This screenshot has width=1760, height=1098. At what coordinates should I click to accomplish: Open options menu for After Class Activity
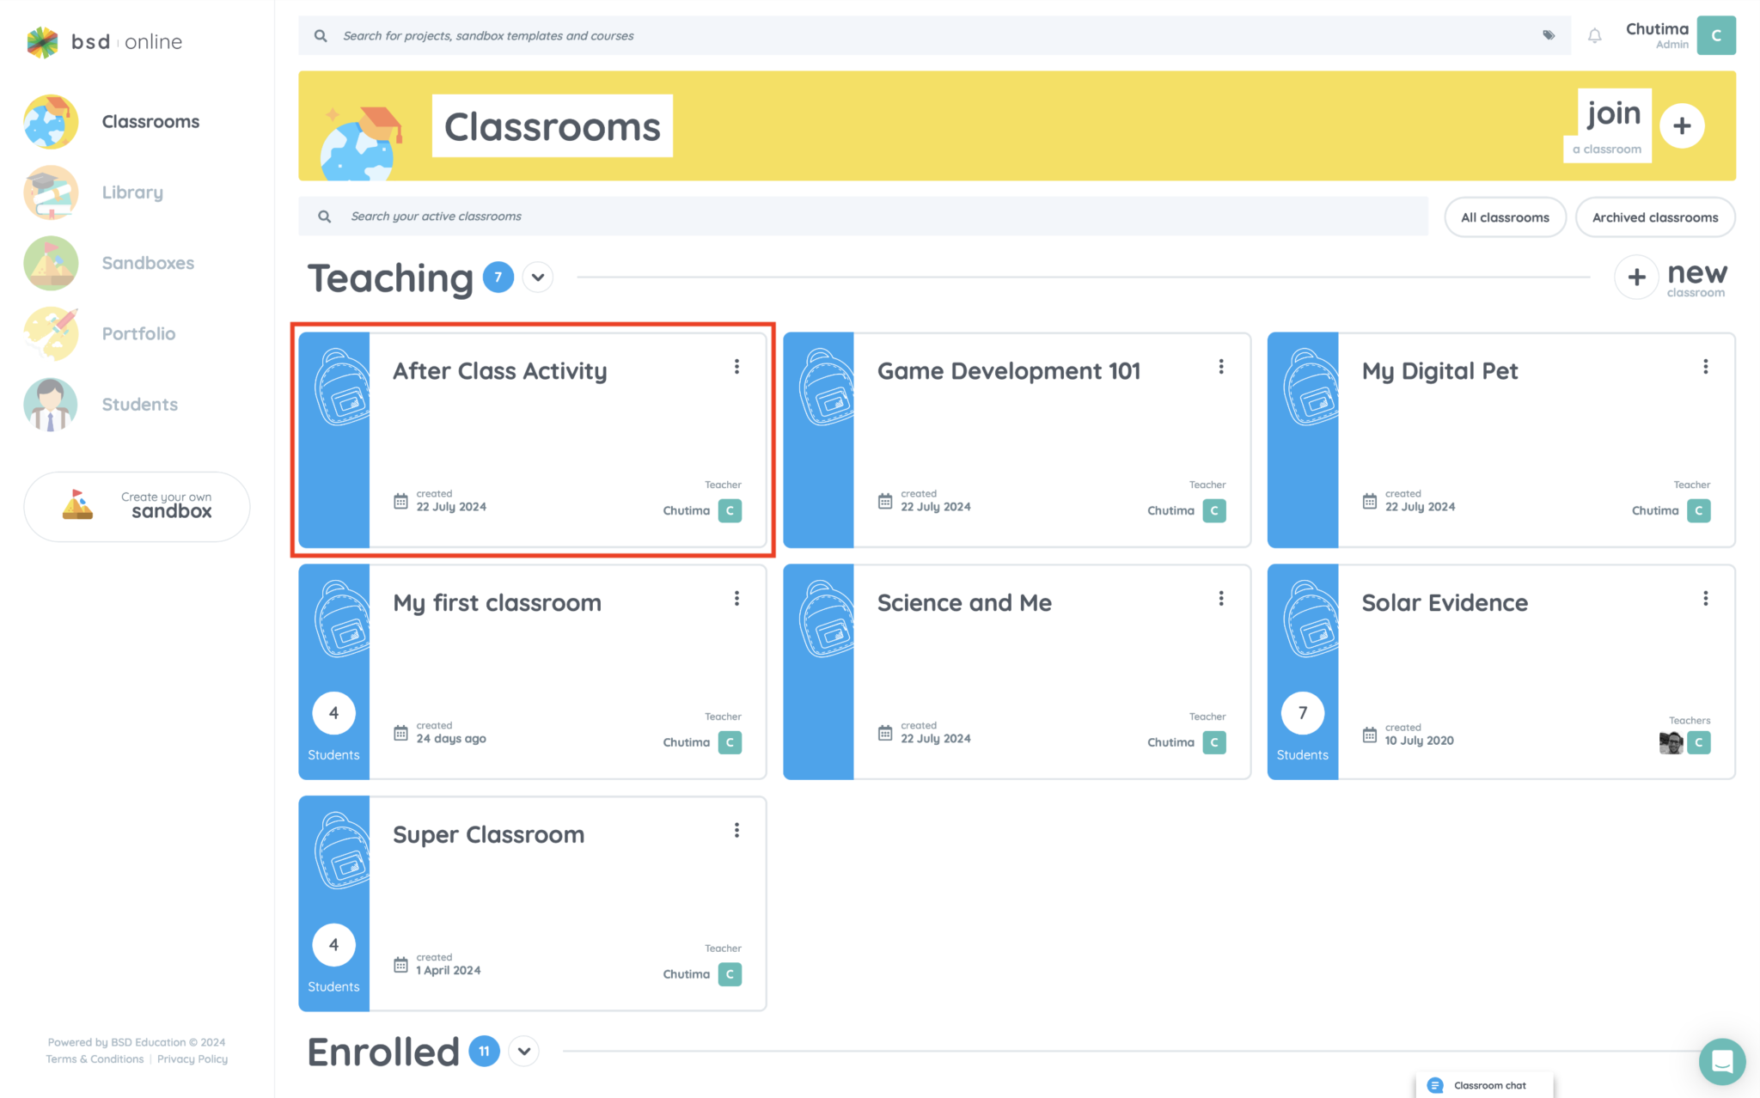pos(736,366)
